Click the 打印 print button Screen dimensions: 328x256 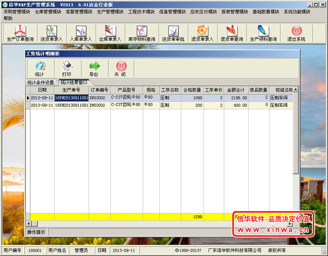(67, 68)
